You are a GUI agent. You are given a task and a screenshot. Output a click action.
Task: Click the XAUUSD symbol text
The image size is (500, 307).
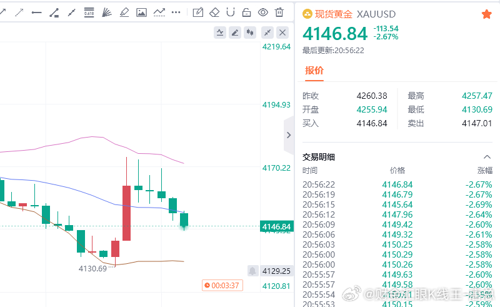tap(376, 14)
